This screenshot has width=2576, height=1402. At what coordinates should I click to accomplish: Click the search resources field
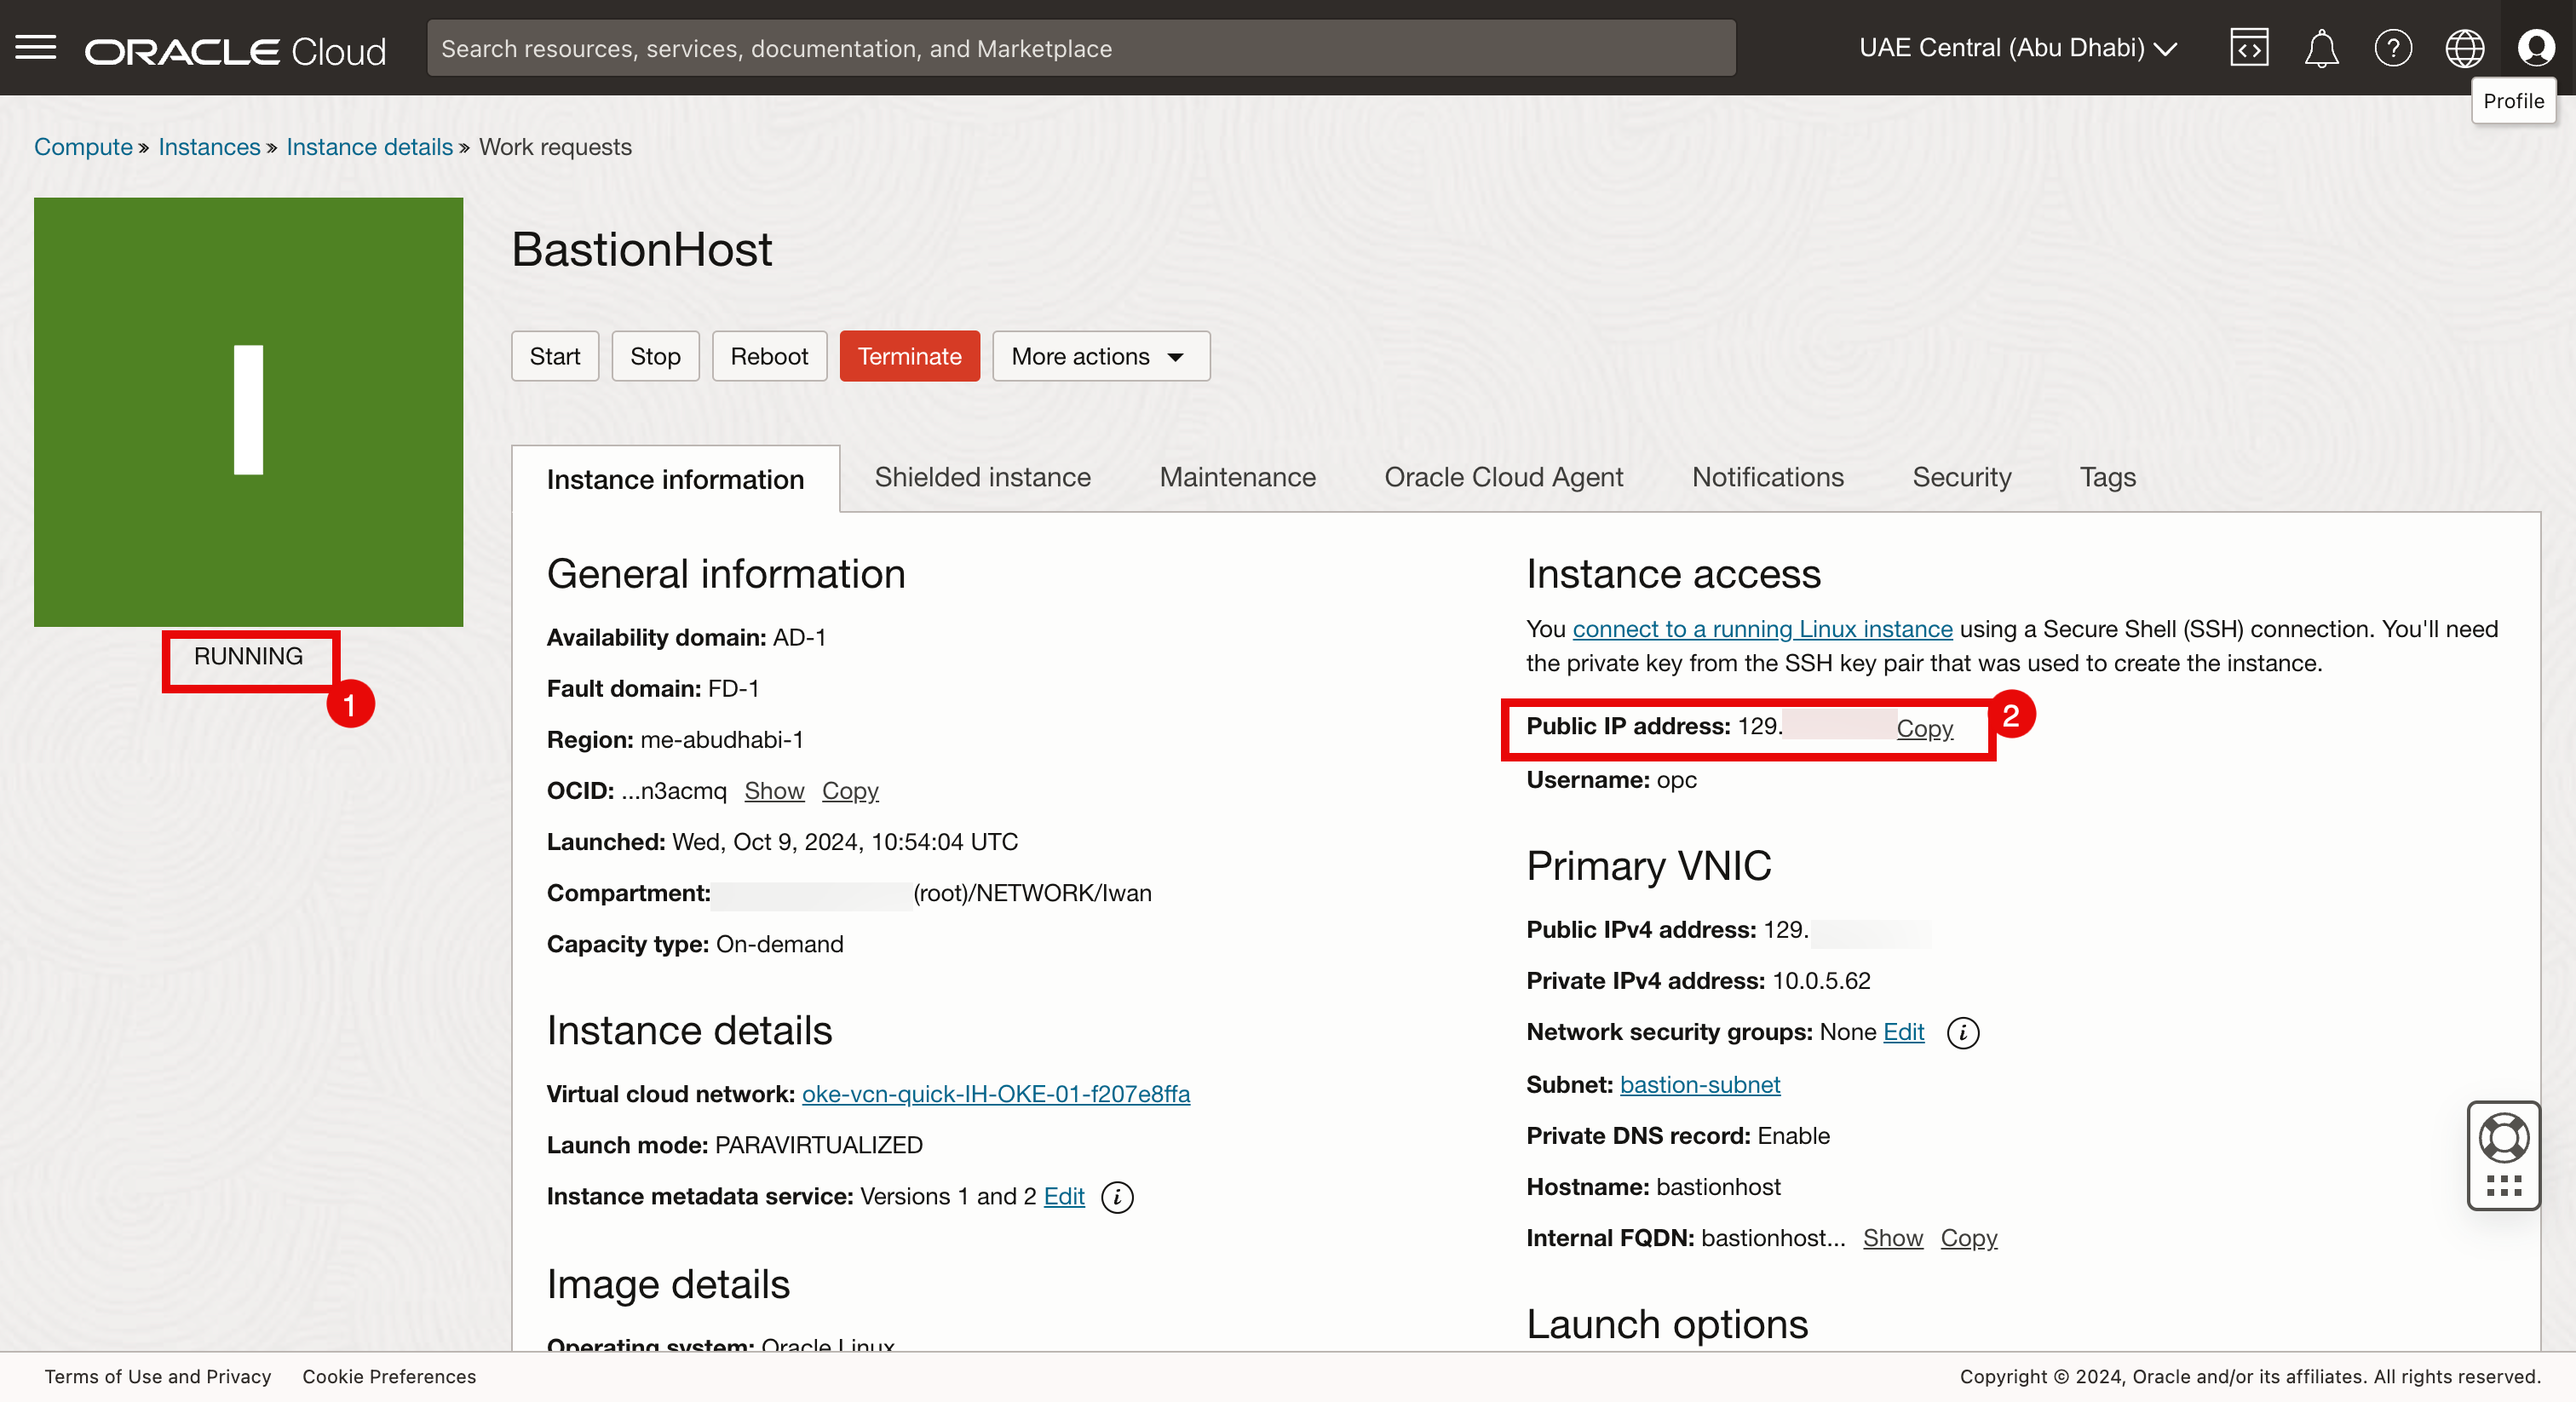tap(1080, 48)
